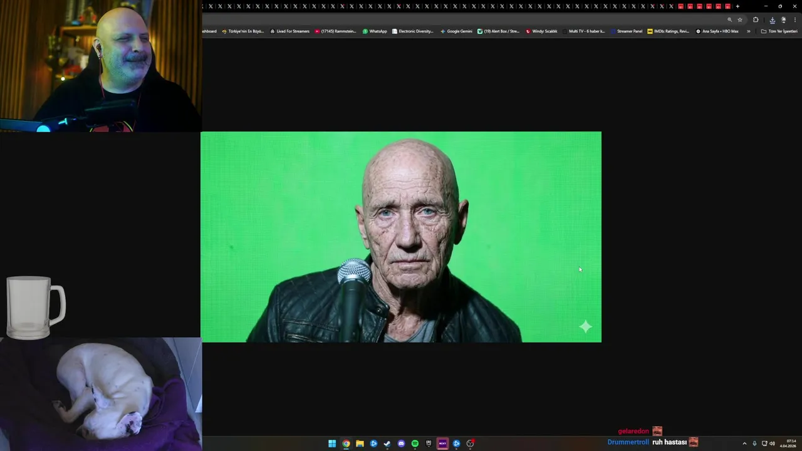
Task: Open a new browser tab with plus button
Action: coord(737,6)
